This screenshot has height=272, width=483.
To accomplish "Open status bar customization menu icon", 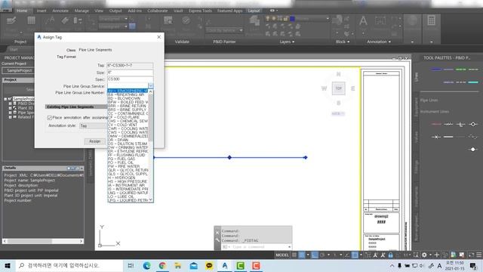I will coord(478,255).
